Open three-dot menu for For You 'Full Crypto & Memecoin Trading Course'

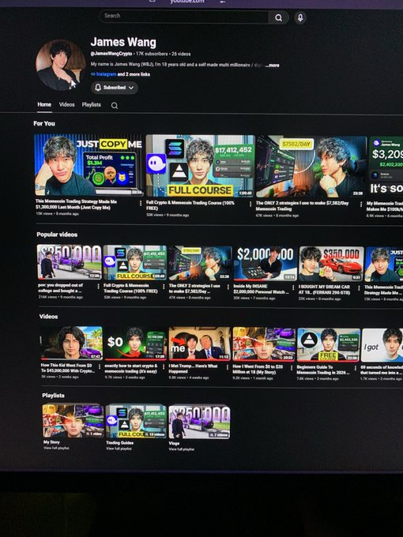pos(250,204)
